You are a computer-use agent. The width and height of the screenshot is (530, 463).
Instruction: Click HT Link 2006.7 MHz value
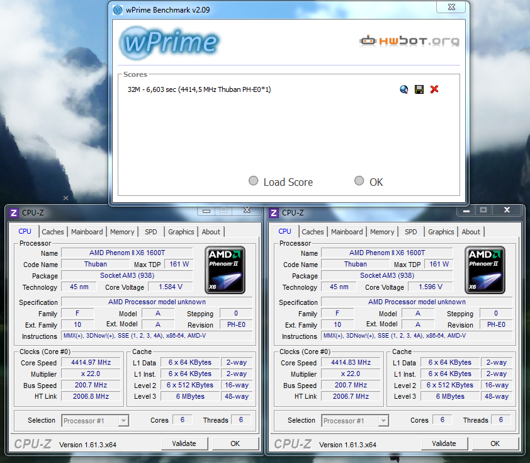click(351, 396)
